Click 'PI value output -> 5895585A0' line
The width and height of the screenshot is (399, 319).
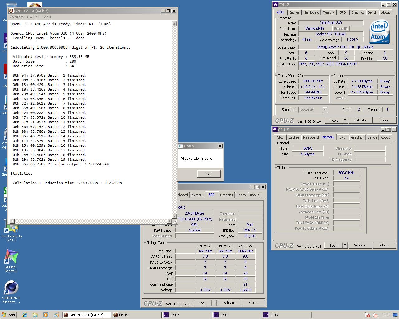(61, 164)
